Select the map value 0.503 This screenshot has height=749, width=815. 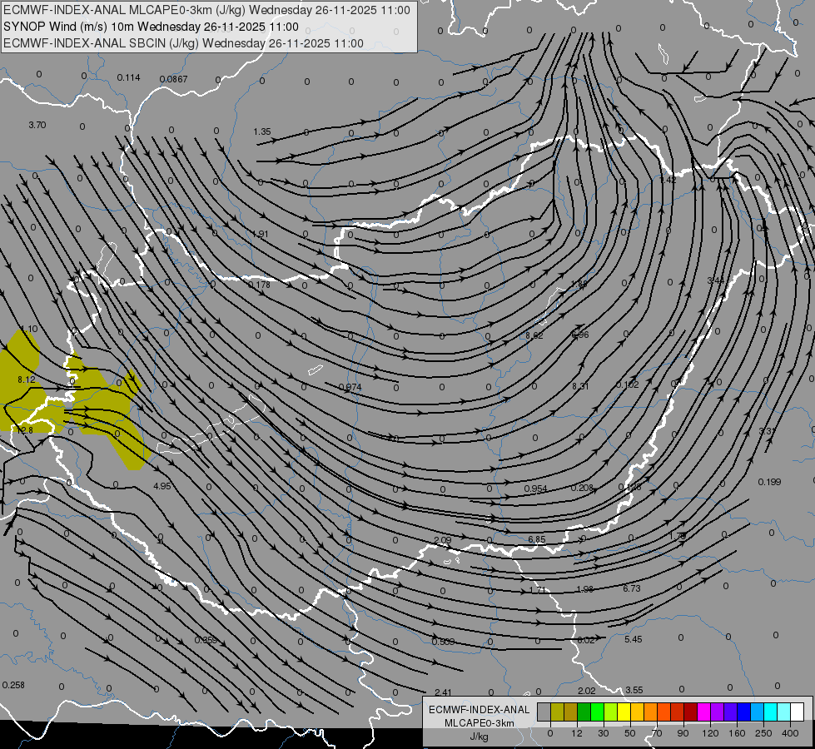(444, 642)
